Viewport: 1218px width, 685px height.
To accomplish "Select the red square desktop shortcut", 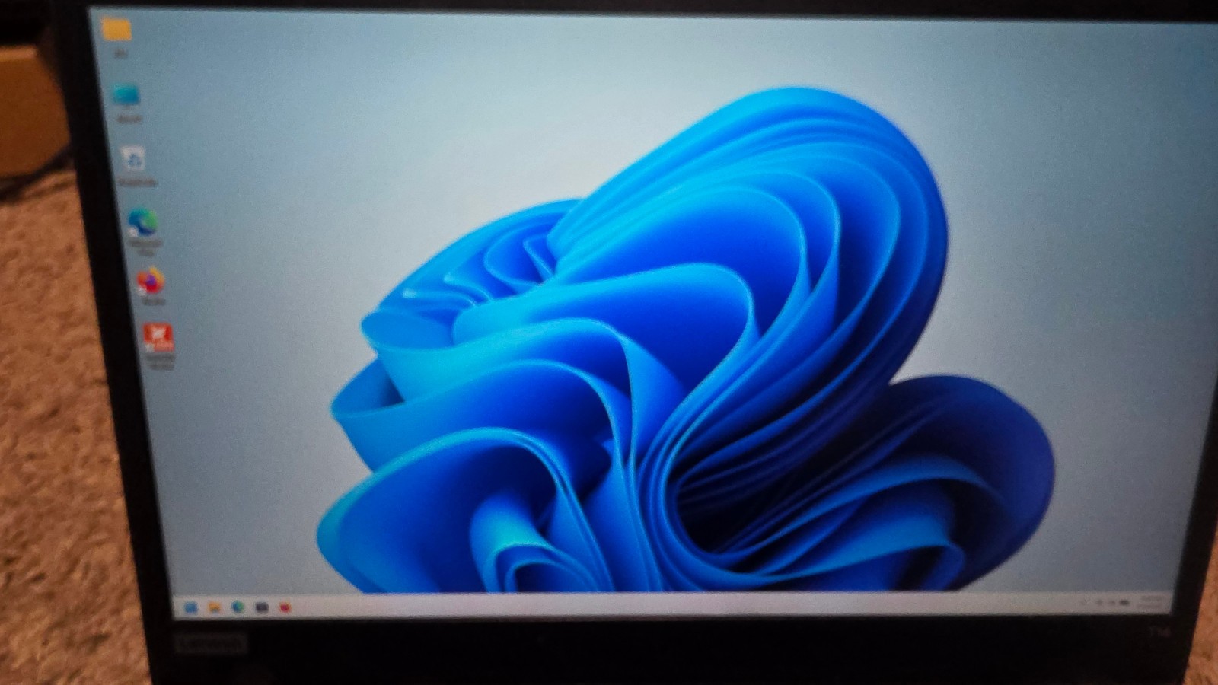I will (x=158, y=337).
